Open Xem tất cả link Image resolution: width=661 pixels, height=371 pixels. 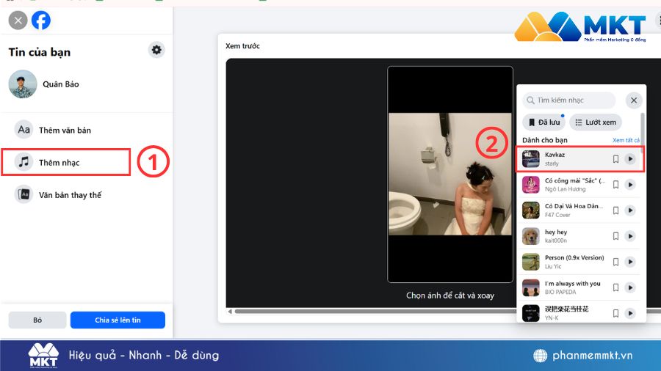point(626,140)
